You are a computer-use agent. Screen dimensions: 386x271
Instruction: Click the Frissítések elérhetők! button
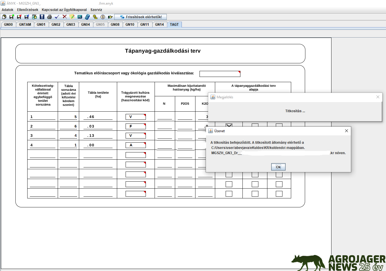141,17
